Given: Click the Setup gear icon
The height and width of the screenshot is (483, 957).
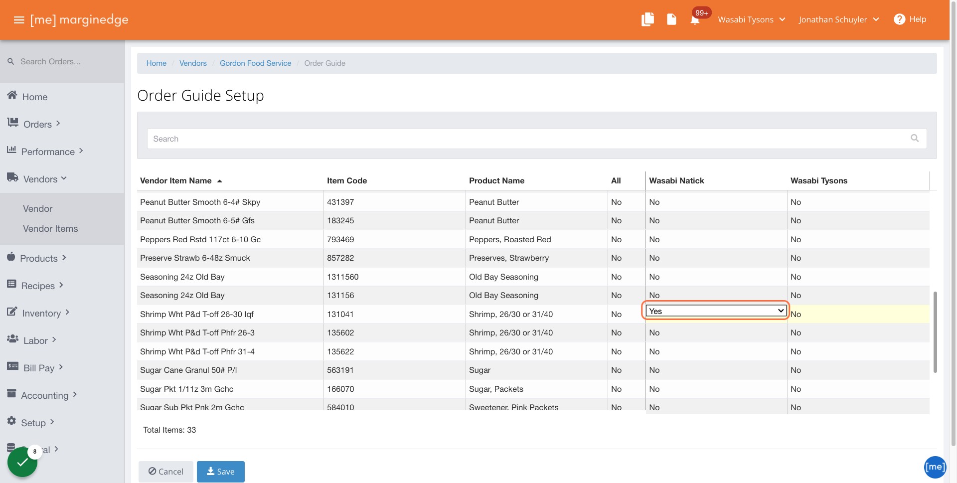Looking at the screenshot, I should (x=11, y=421).
